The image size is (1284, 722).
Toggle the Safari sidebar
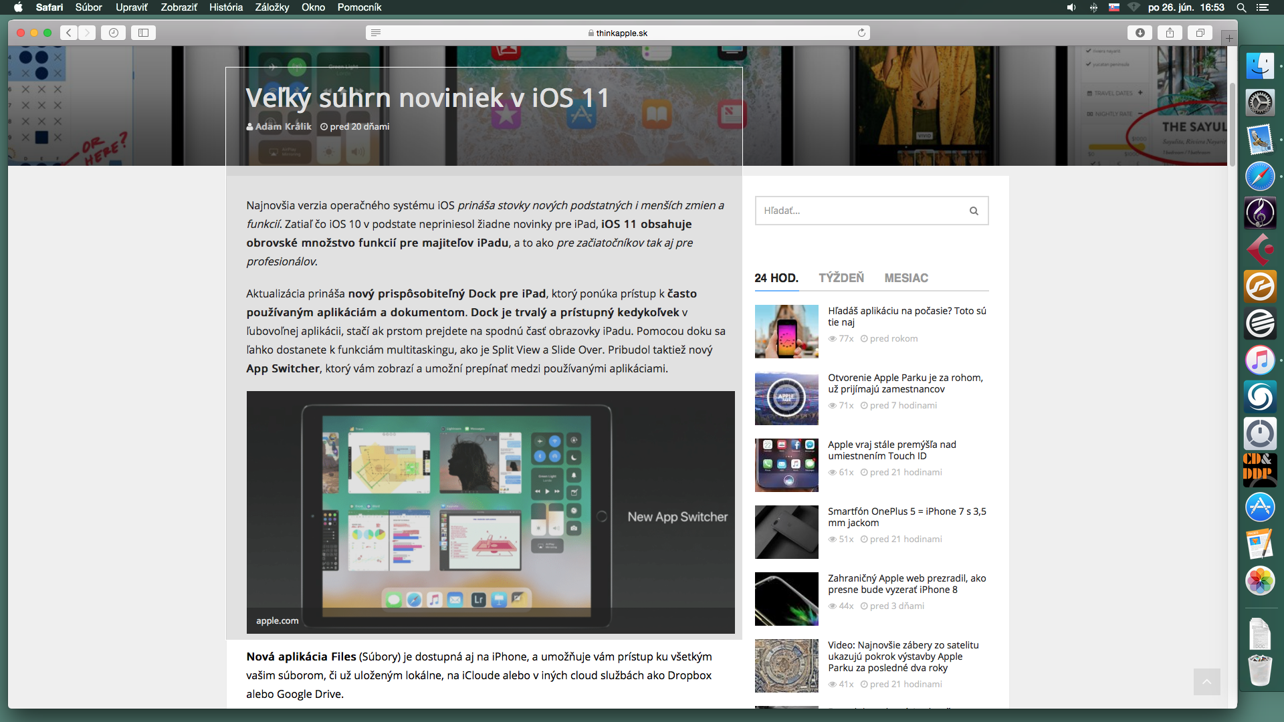(143, 33)
